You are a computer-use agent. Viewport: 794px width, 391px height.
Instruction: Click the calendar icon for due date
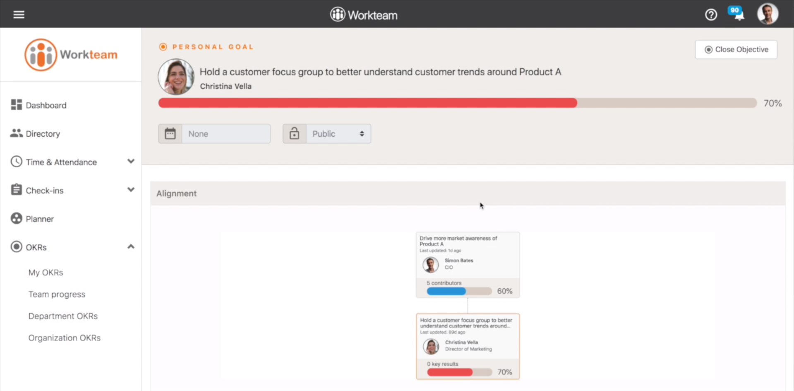point(170,134)
